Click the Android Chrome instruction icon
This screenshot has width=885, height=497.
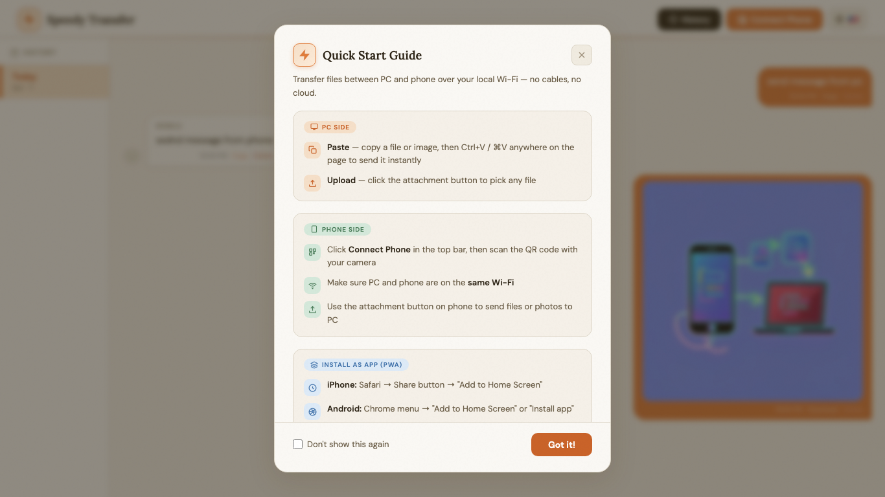(312, 412)
